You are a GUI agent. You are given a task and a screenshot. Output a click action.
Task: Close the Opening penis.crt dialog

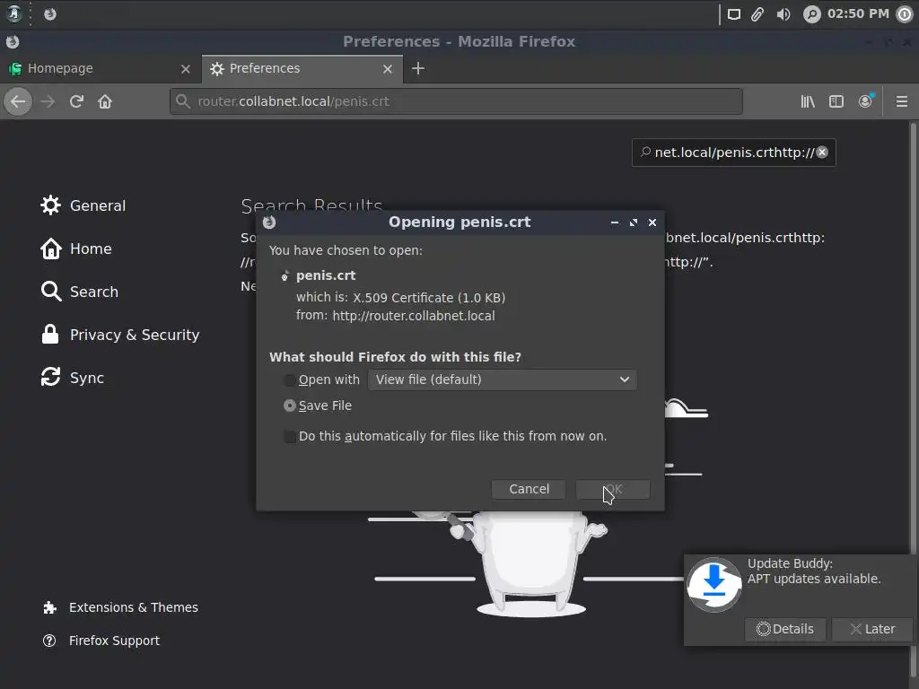click(652, 222)
